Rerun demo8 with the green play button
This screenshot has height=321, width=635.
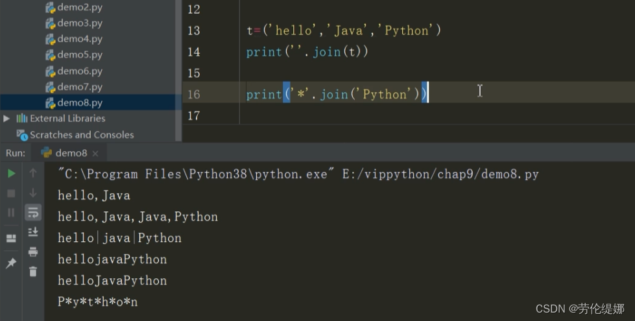pos(11,173)
